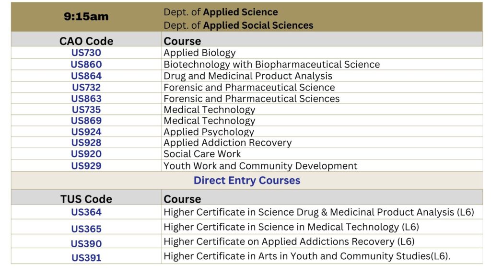Click the Direct Entry Courses heading
This screenshot has height=276, width=491.
[247, 181]
